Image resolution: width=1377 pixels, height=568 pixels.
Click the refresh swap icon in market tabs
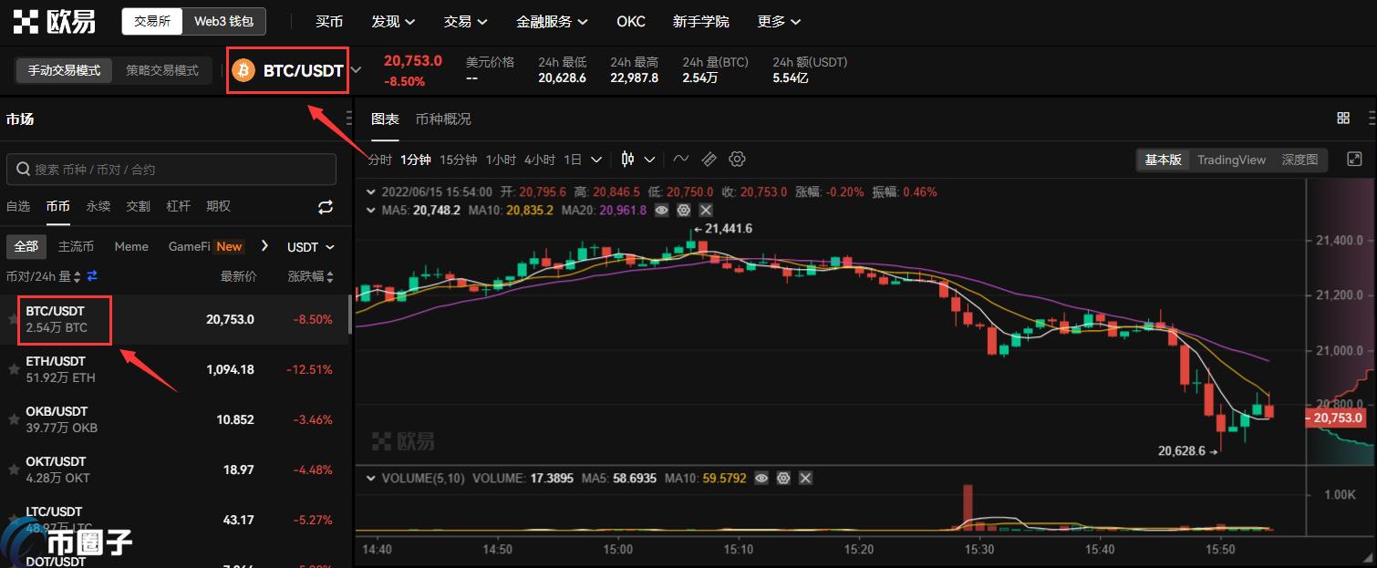[x=326, y=207]
